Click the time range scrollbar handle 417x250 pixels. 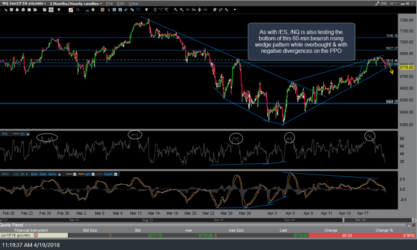tap(343, 220)
